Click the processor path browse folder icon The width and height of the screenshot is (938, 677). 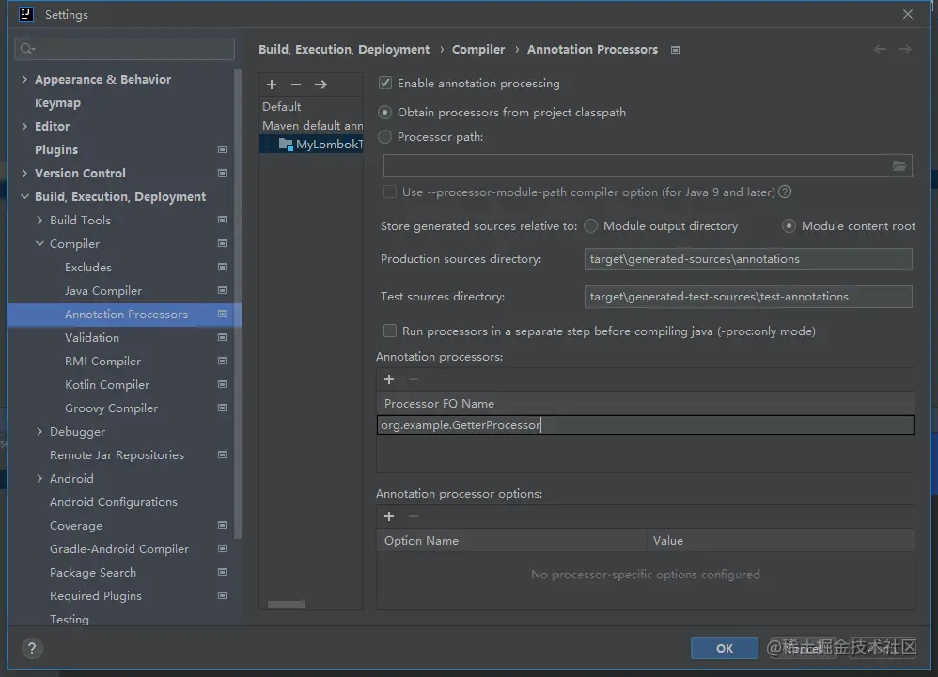tap(899, 166)
